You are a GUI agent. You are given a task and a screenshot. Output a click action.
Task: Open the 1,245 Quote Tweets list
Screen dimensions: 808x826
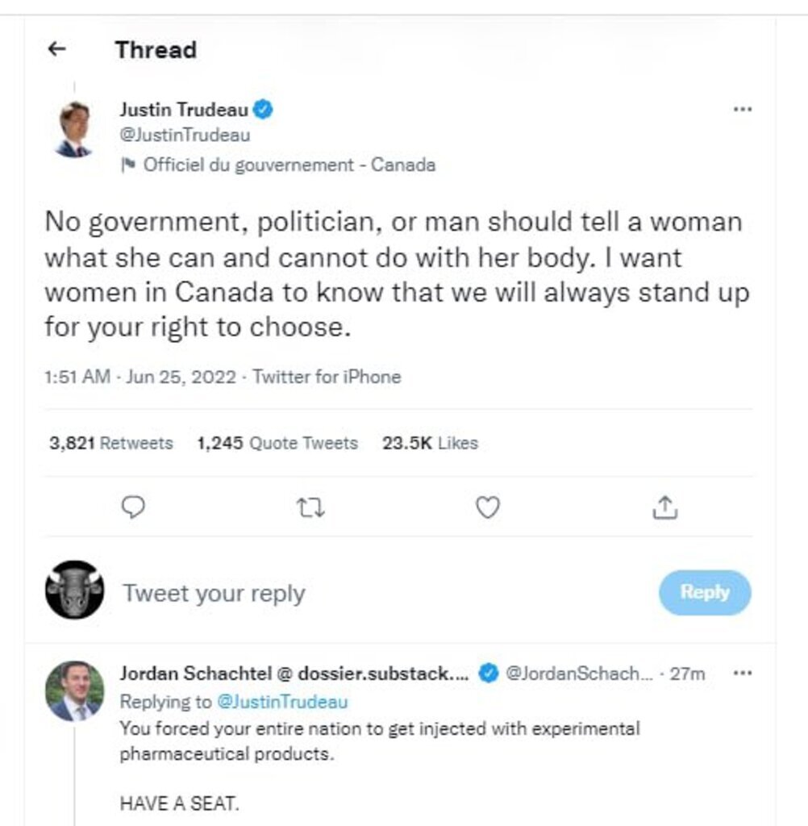277,443
